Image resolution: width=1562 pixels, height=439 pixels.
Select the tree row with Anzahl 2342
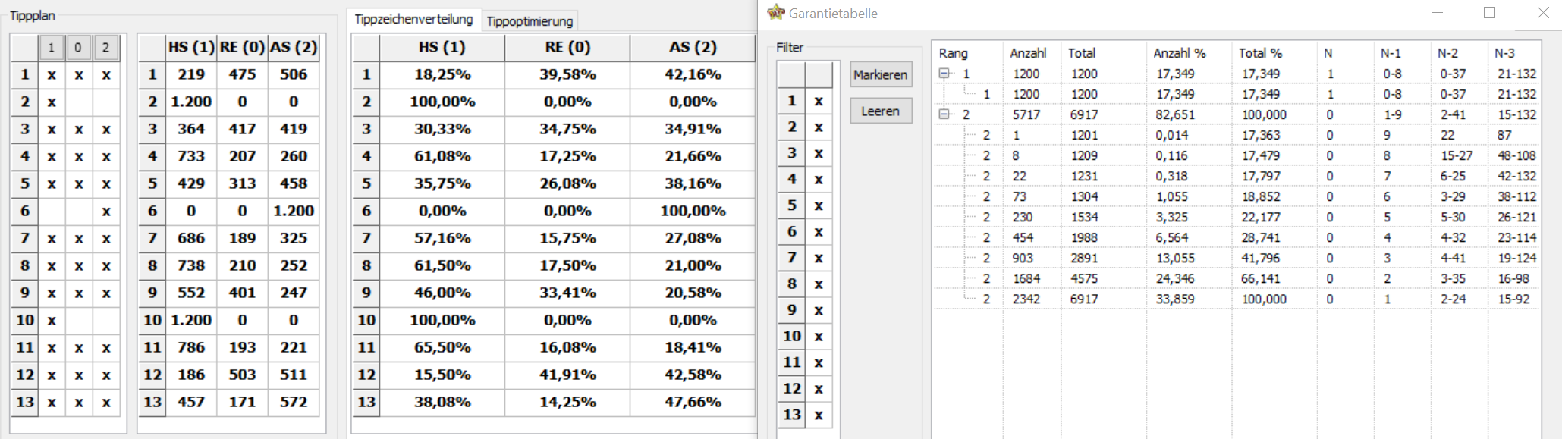coord(1237,299)
